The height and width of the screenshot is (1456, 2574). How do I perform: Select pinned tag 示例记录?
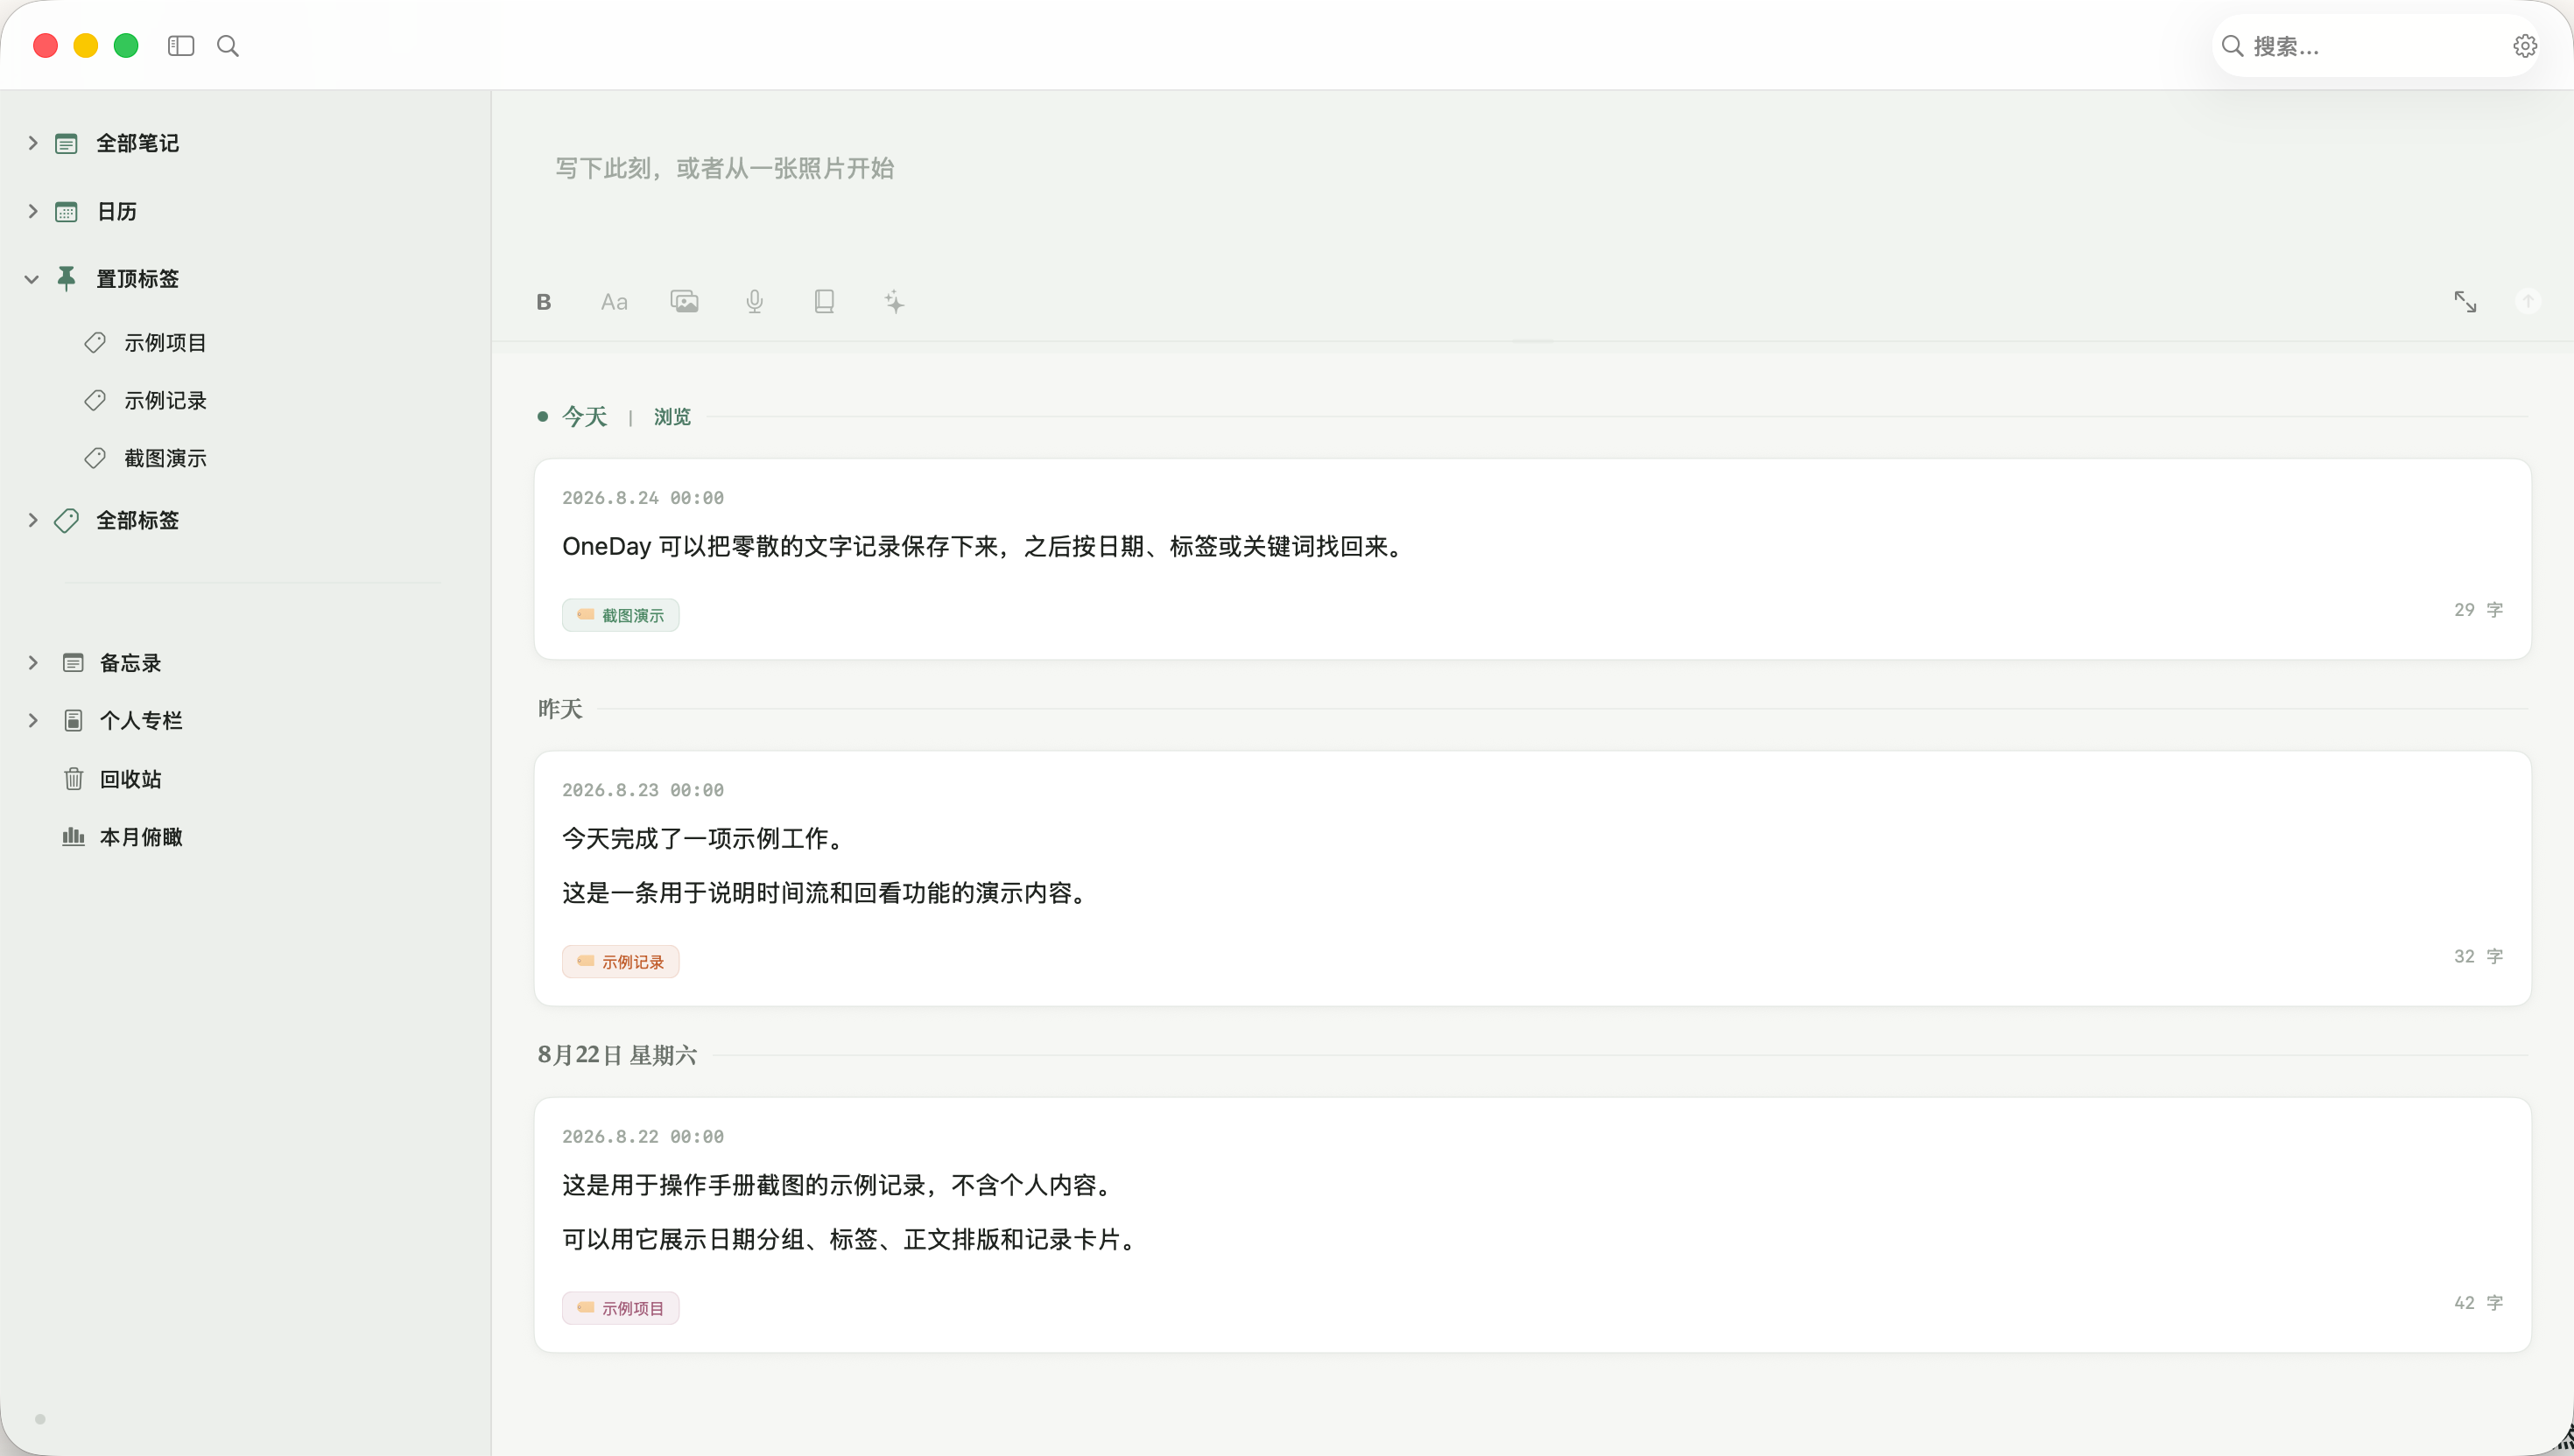click(165, 401)
